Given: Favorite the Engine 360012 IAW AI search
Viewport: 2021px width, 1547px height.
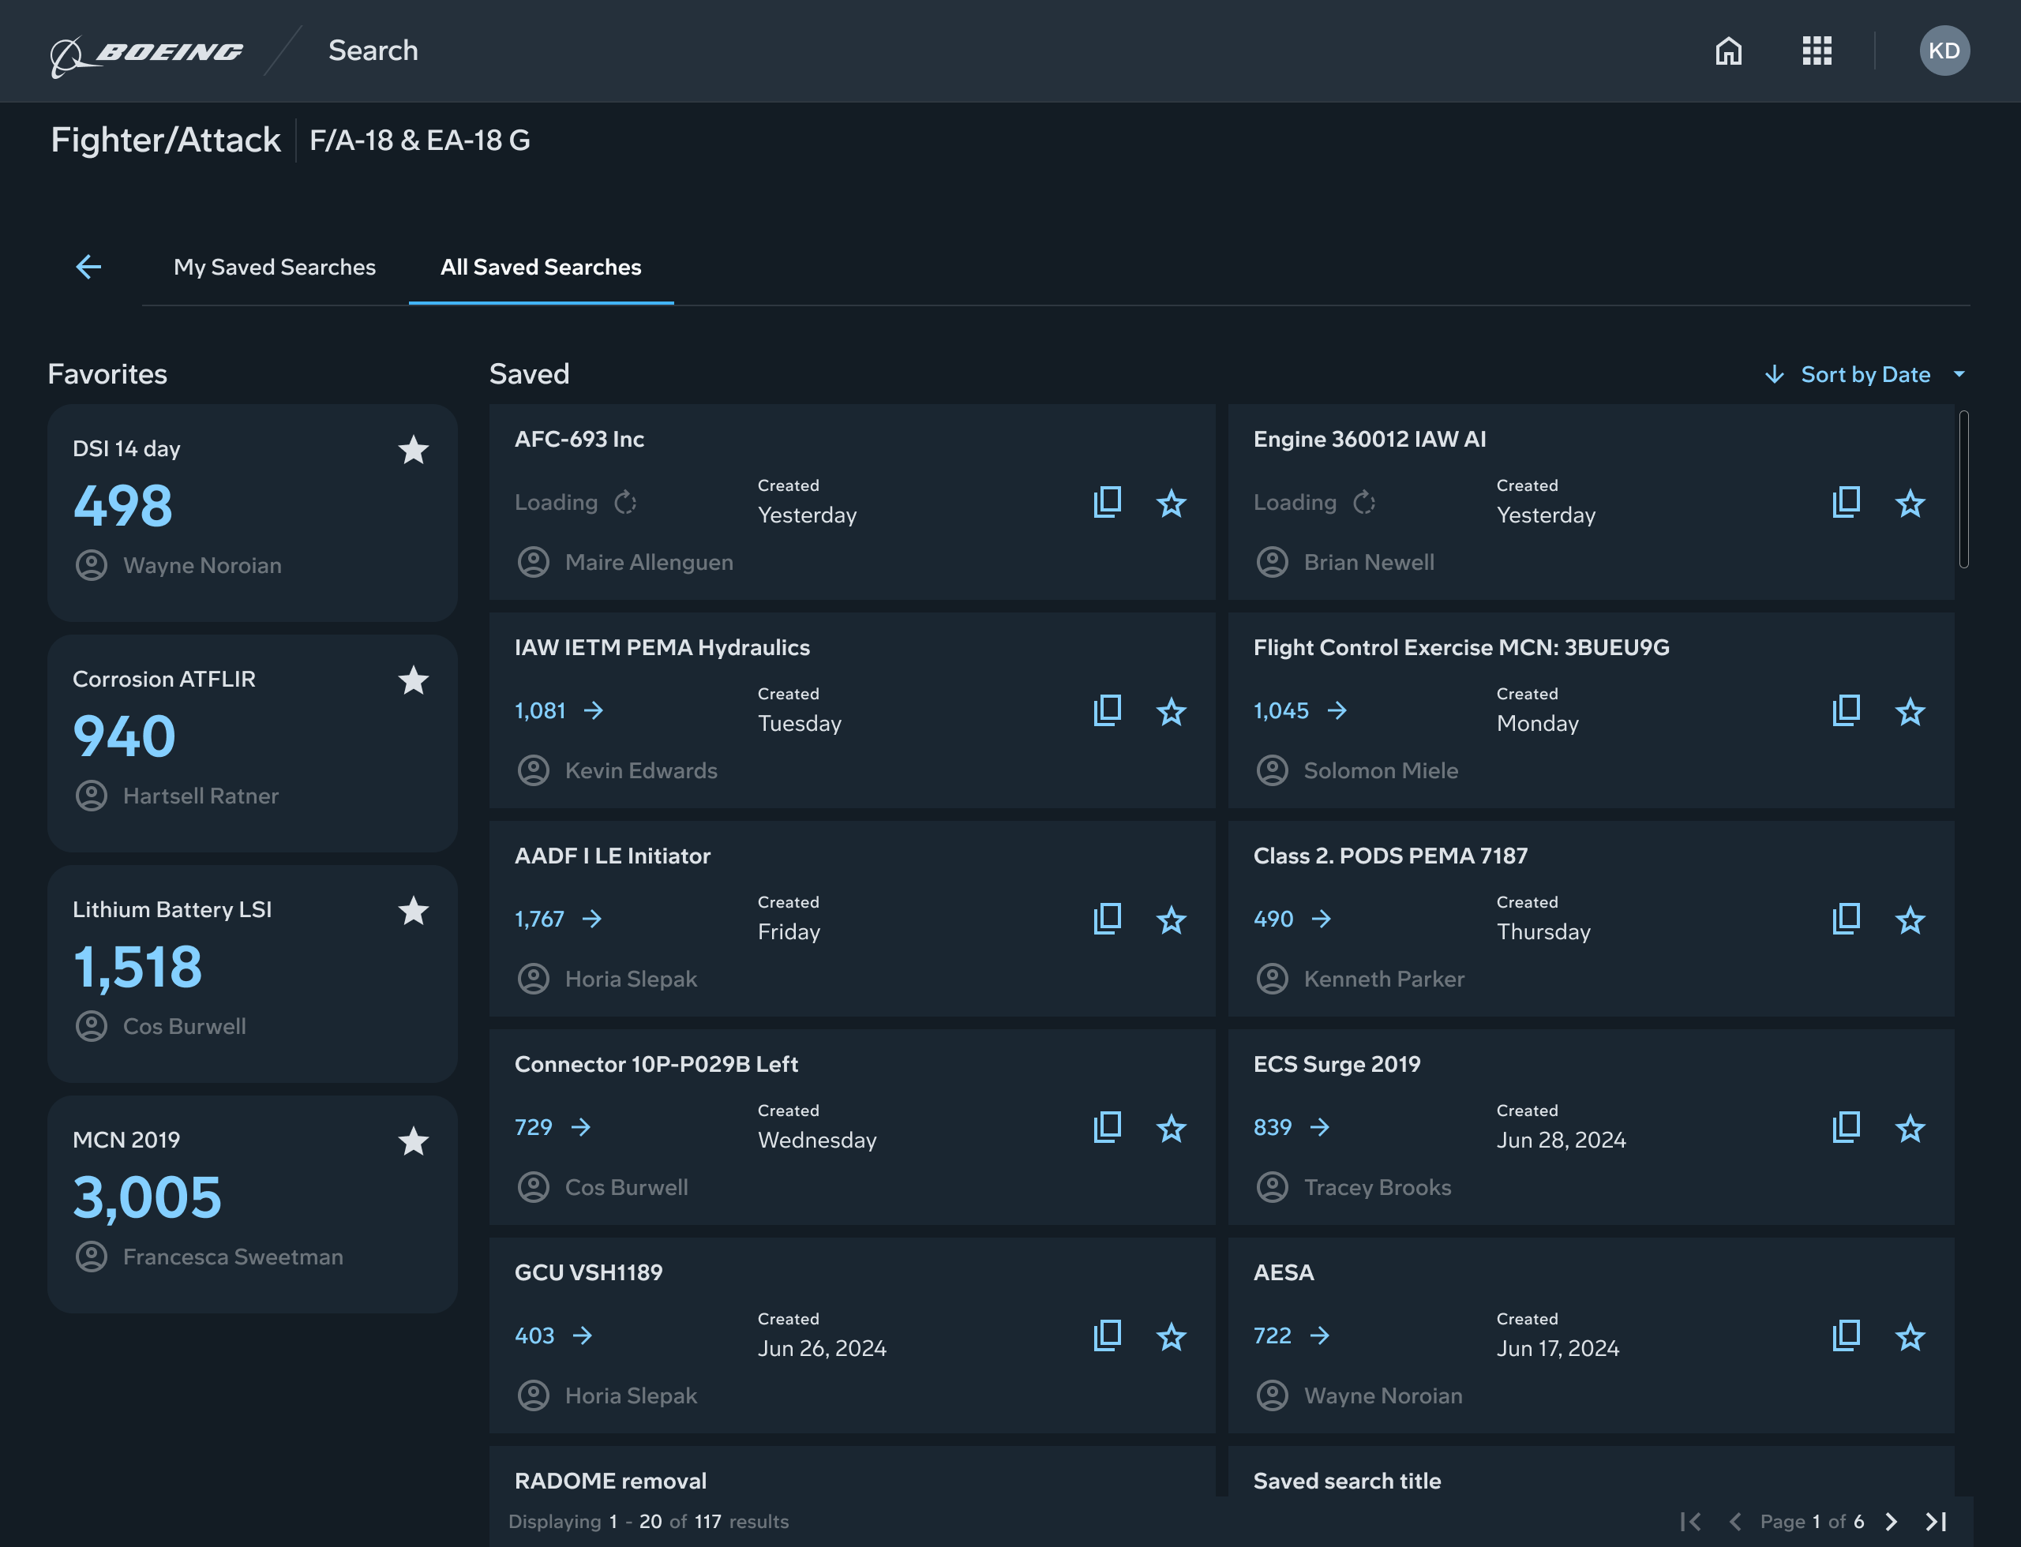Looking at the screenshot, I should pos(1910,503).
